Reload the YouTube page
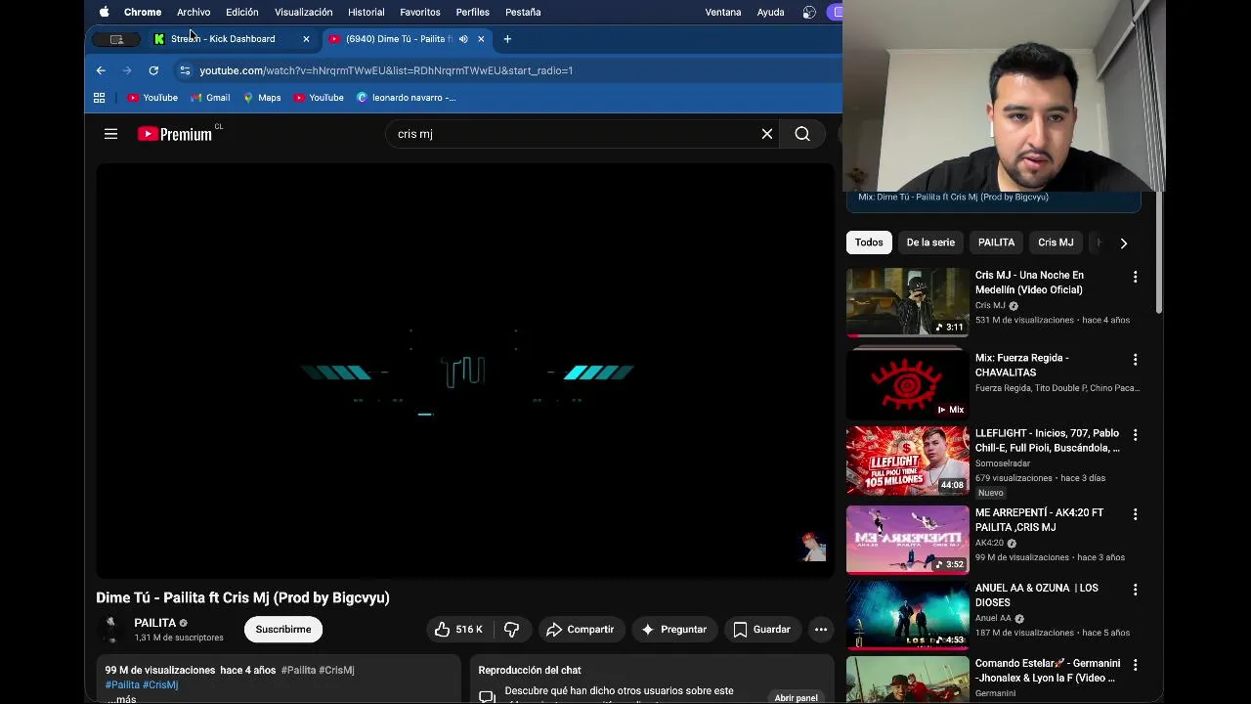Viewport: 1251px width, 704px height. 153,70
